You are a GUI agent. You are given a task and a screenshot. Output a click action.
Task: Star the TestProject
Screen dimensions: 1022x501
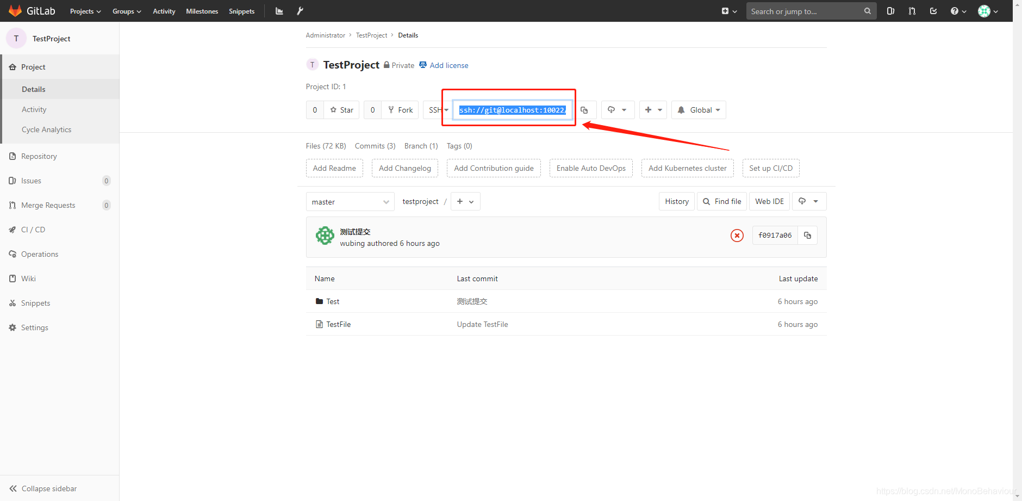tap(341, 110)
